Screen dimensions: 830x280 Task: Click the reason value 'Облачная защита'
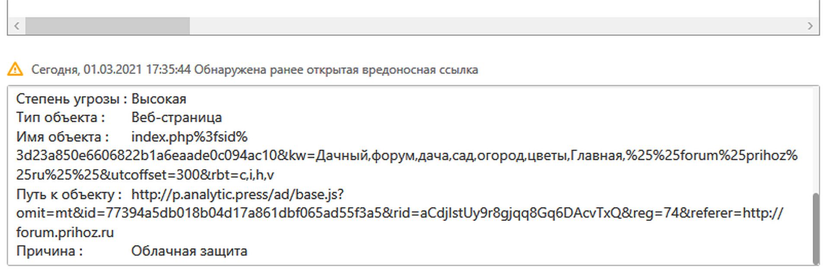click(189, 251)
